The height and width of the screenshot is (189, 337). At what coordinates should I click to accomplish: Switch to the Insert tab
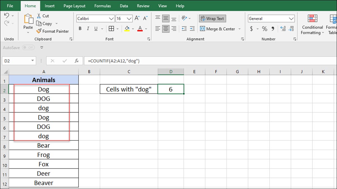coord(50,6)
